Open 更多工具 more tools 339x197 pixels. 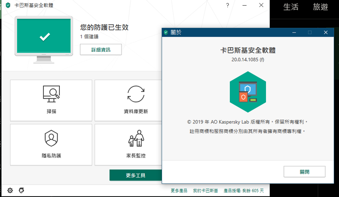[x=136, y=175]
